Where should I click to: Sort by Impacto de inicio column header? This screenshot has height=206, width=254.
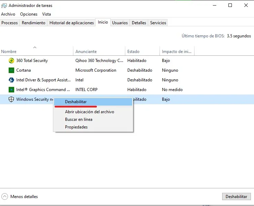[x=177, y=52]
